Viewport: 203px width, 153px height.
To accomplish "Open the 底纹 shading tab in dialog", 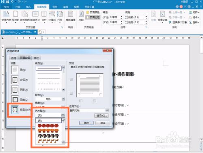I will (x=37, y=58).
